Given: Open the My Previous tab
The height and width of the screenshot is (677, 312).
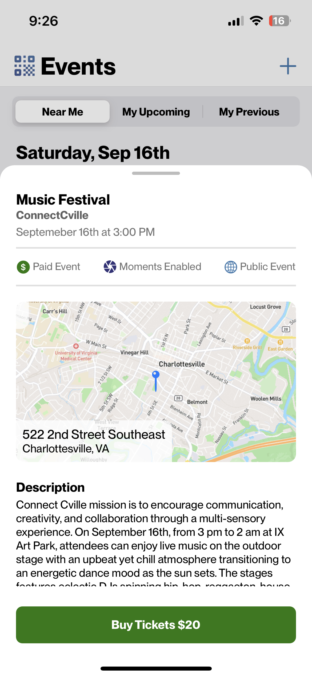Looking at the screenshot, I should (x=249, y=111).
